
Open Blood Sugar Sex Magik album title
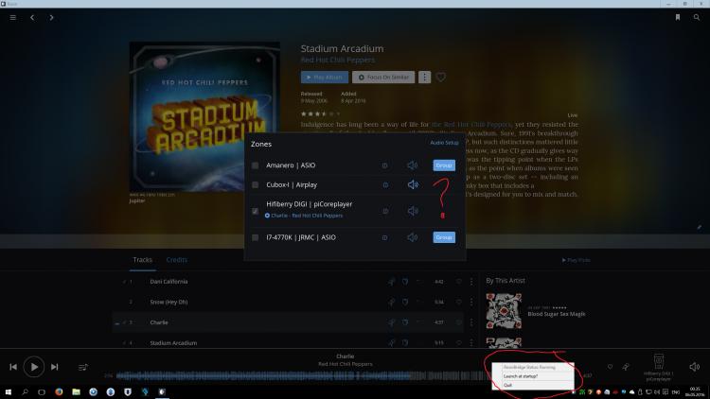(x=556, y=314)
